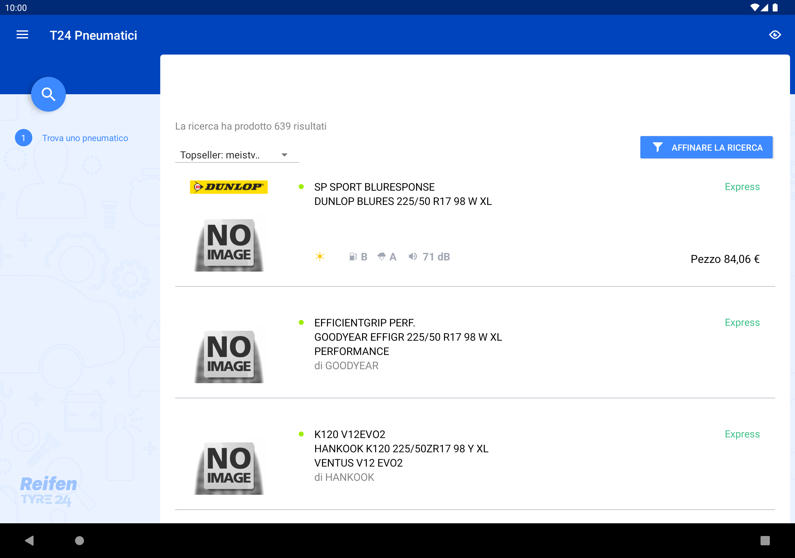The image size is (795, 558).
Task: Click the Topseller dropdown arrow
Action: click(284, 155)
